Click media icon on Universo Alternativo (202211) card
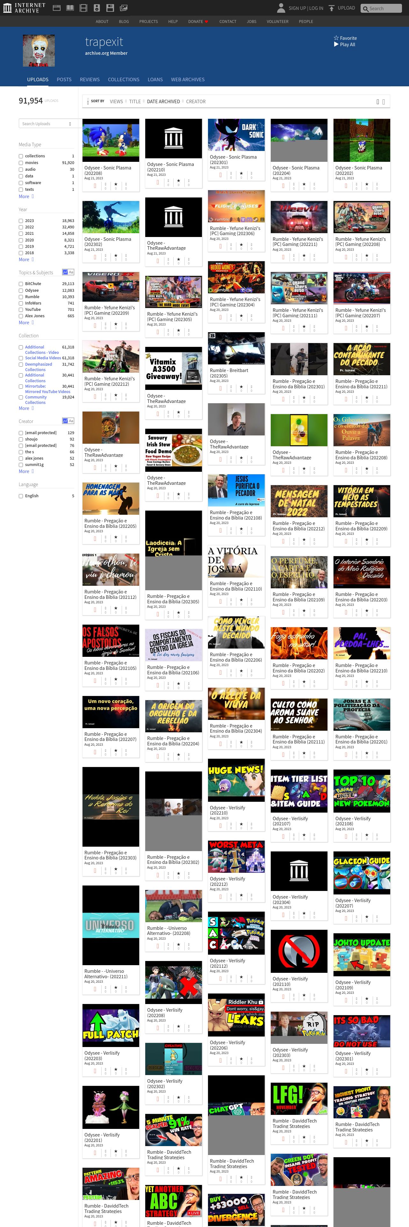 [x=95, y=989]
